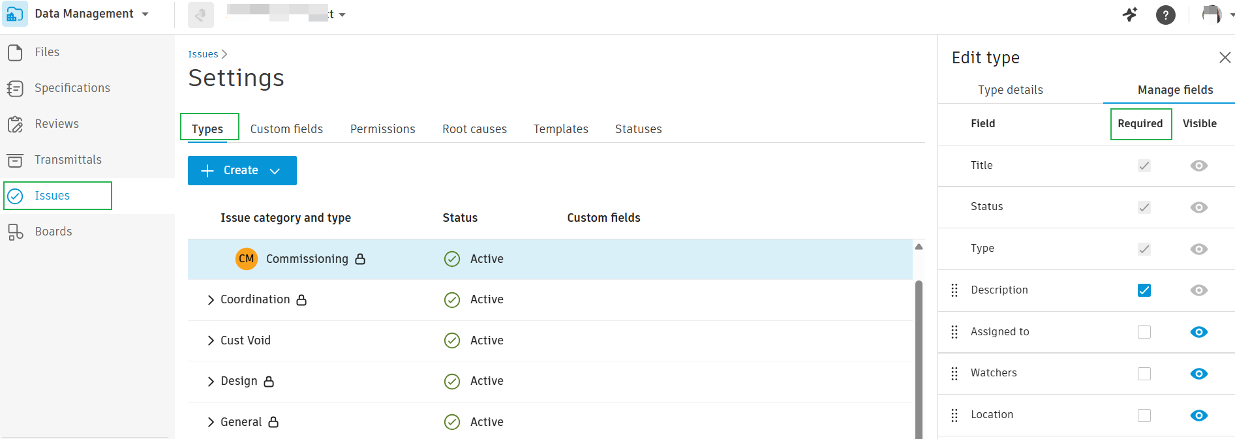This screenshot has height=439, width=1235.
Task: Toggle Location visibility eye
Action: click(1199, 416)
